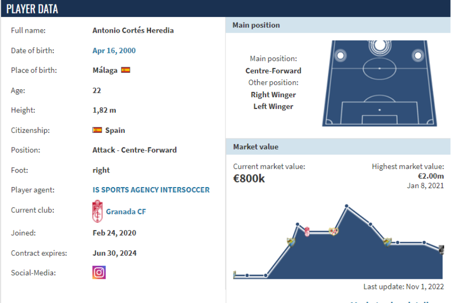Open the Instagram social media icon
The height and width of the screenshot is (303, 451).
(x=99, y=272)
